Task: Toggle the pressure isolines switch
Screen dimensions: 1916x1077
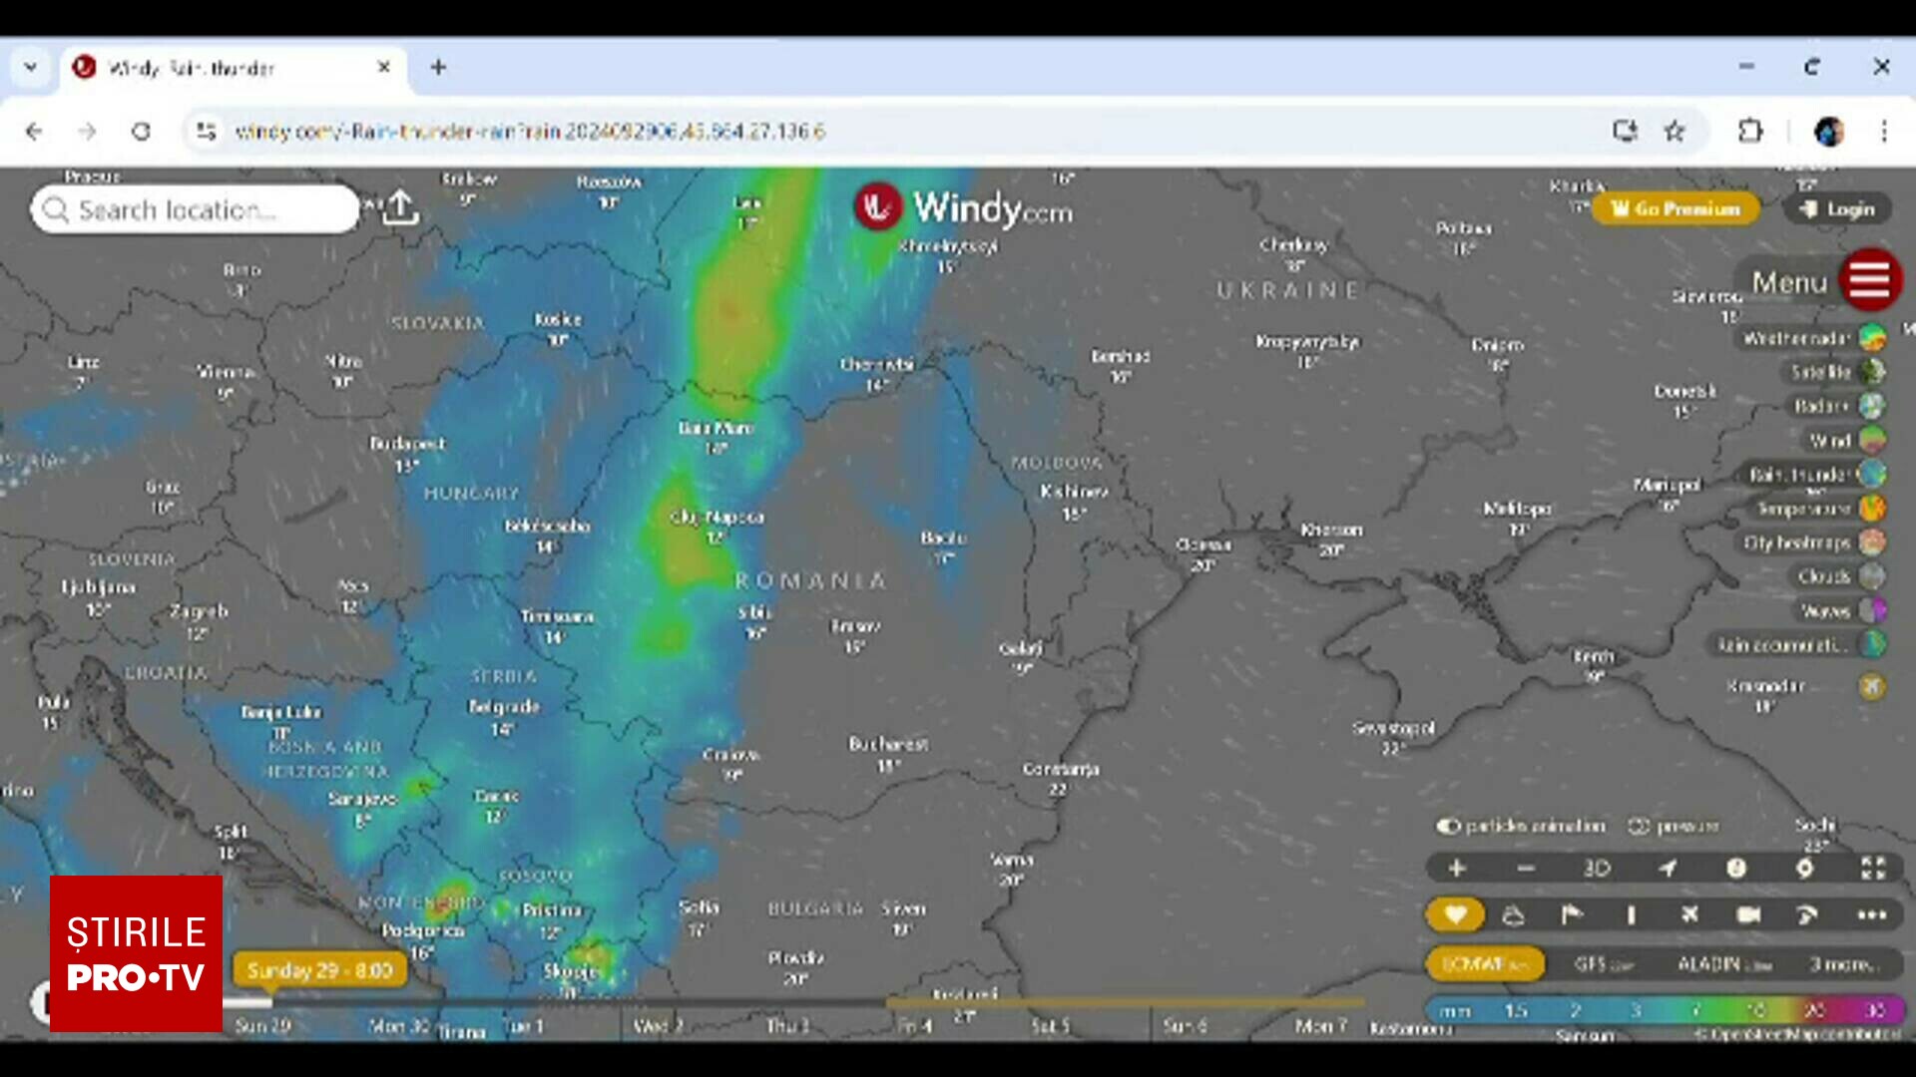Action: click(x=1639, y=826)
